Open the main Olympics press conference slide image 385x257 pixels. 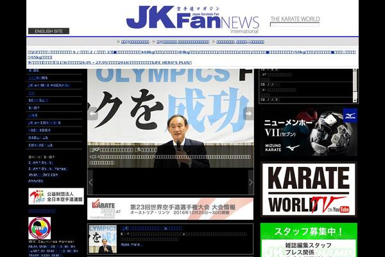pyautogui.click(x=171, y=106)
